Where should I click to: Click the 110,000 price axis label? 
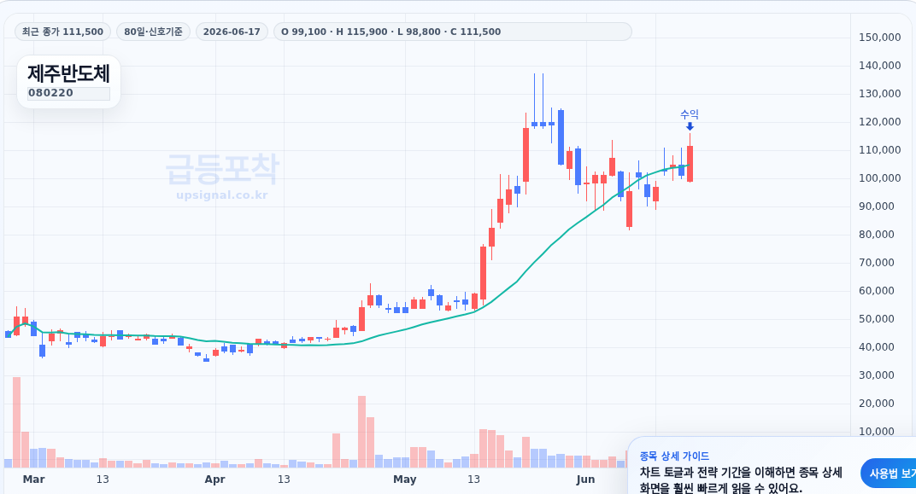[880, 150]
